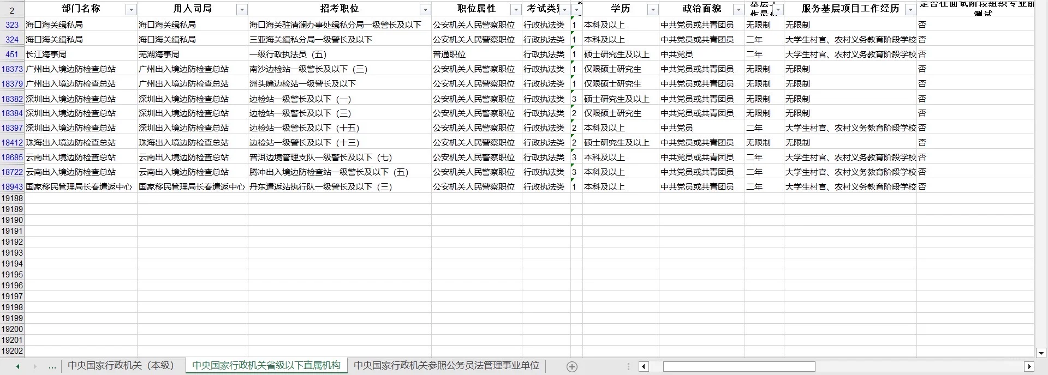Select row header 451
The image size is (1048, 375).
12,55
